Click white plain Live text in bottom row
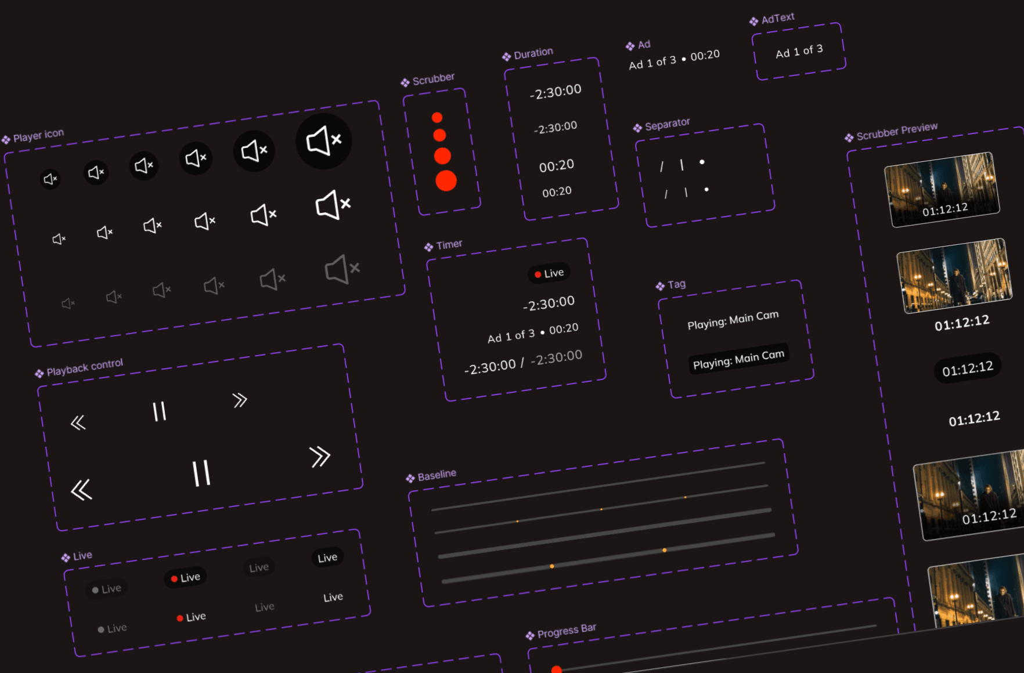This screenshot has width=1024, height=673. click(x=333, y=597)
